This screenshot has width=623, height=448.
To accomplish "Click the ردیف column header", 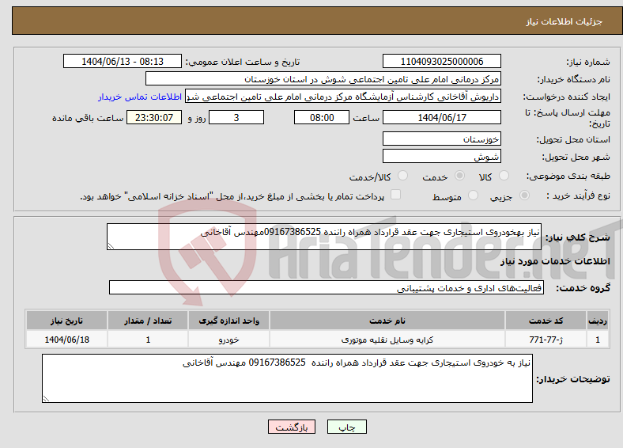I will click(598, 321).
